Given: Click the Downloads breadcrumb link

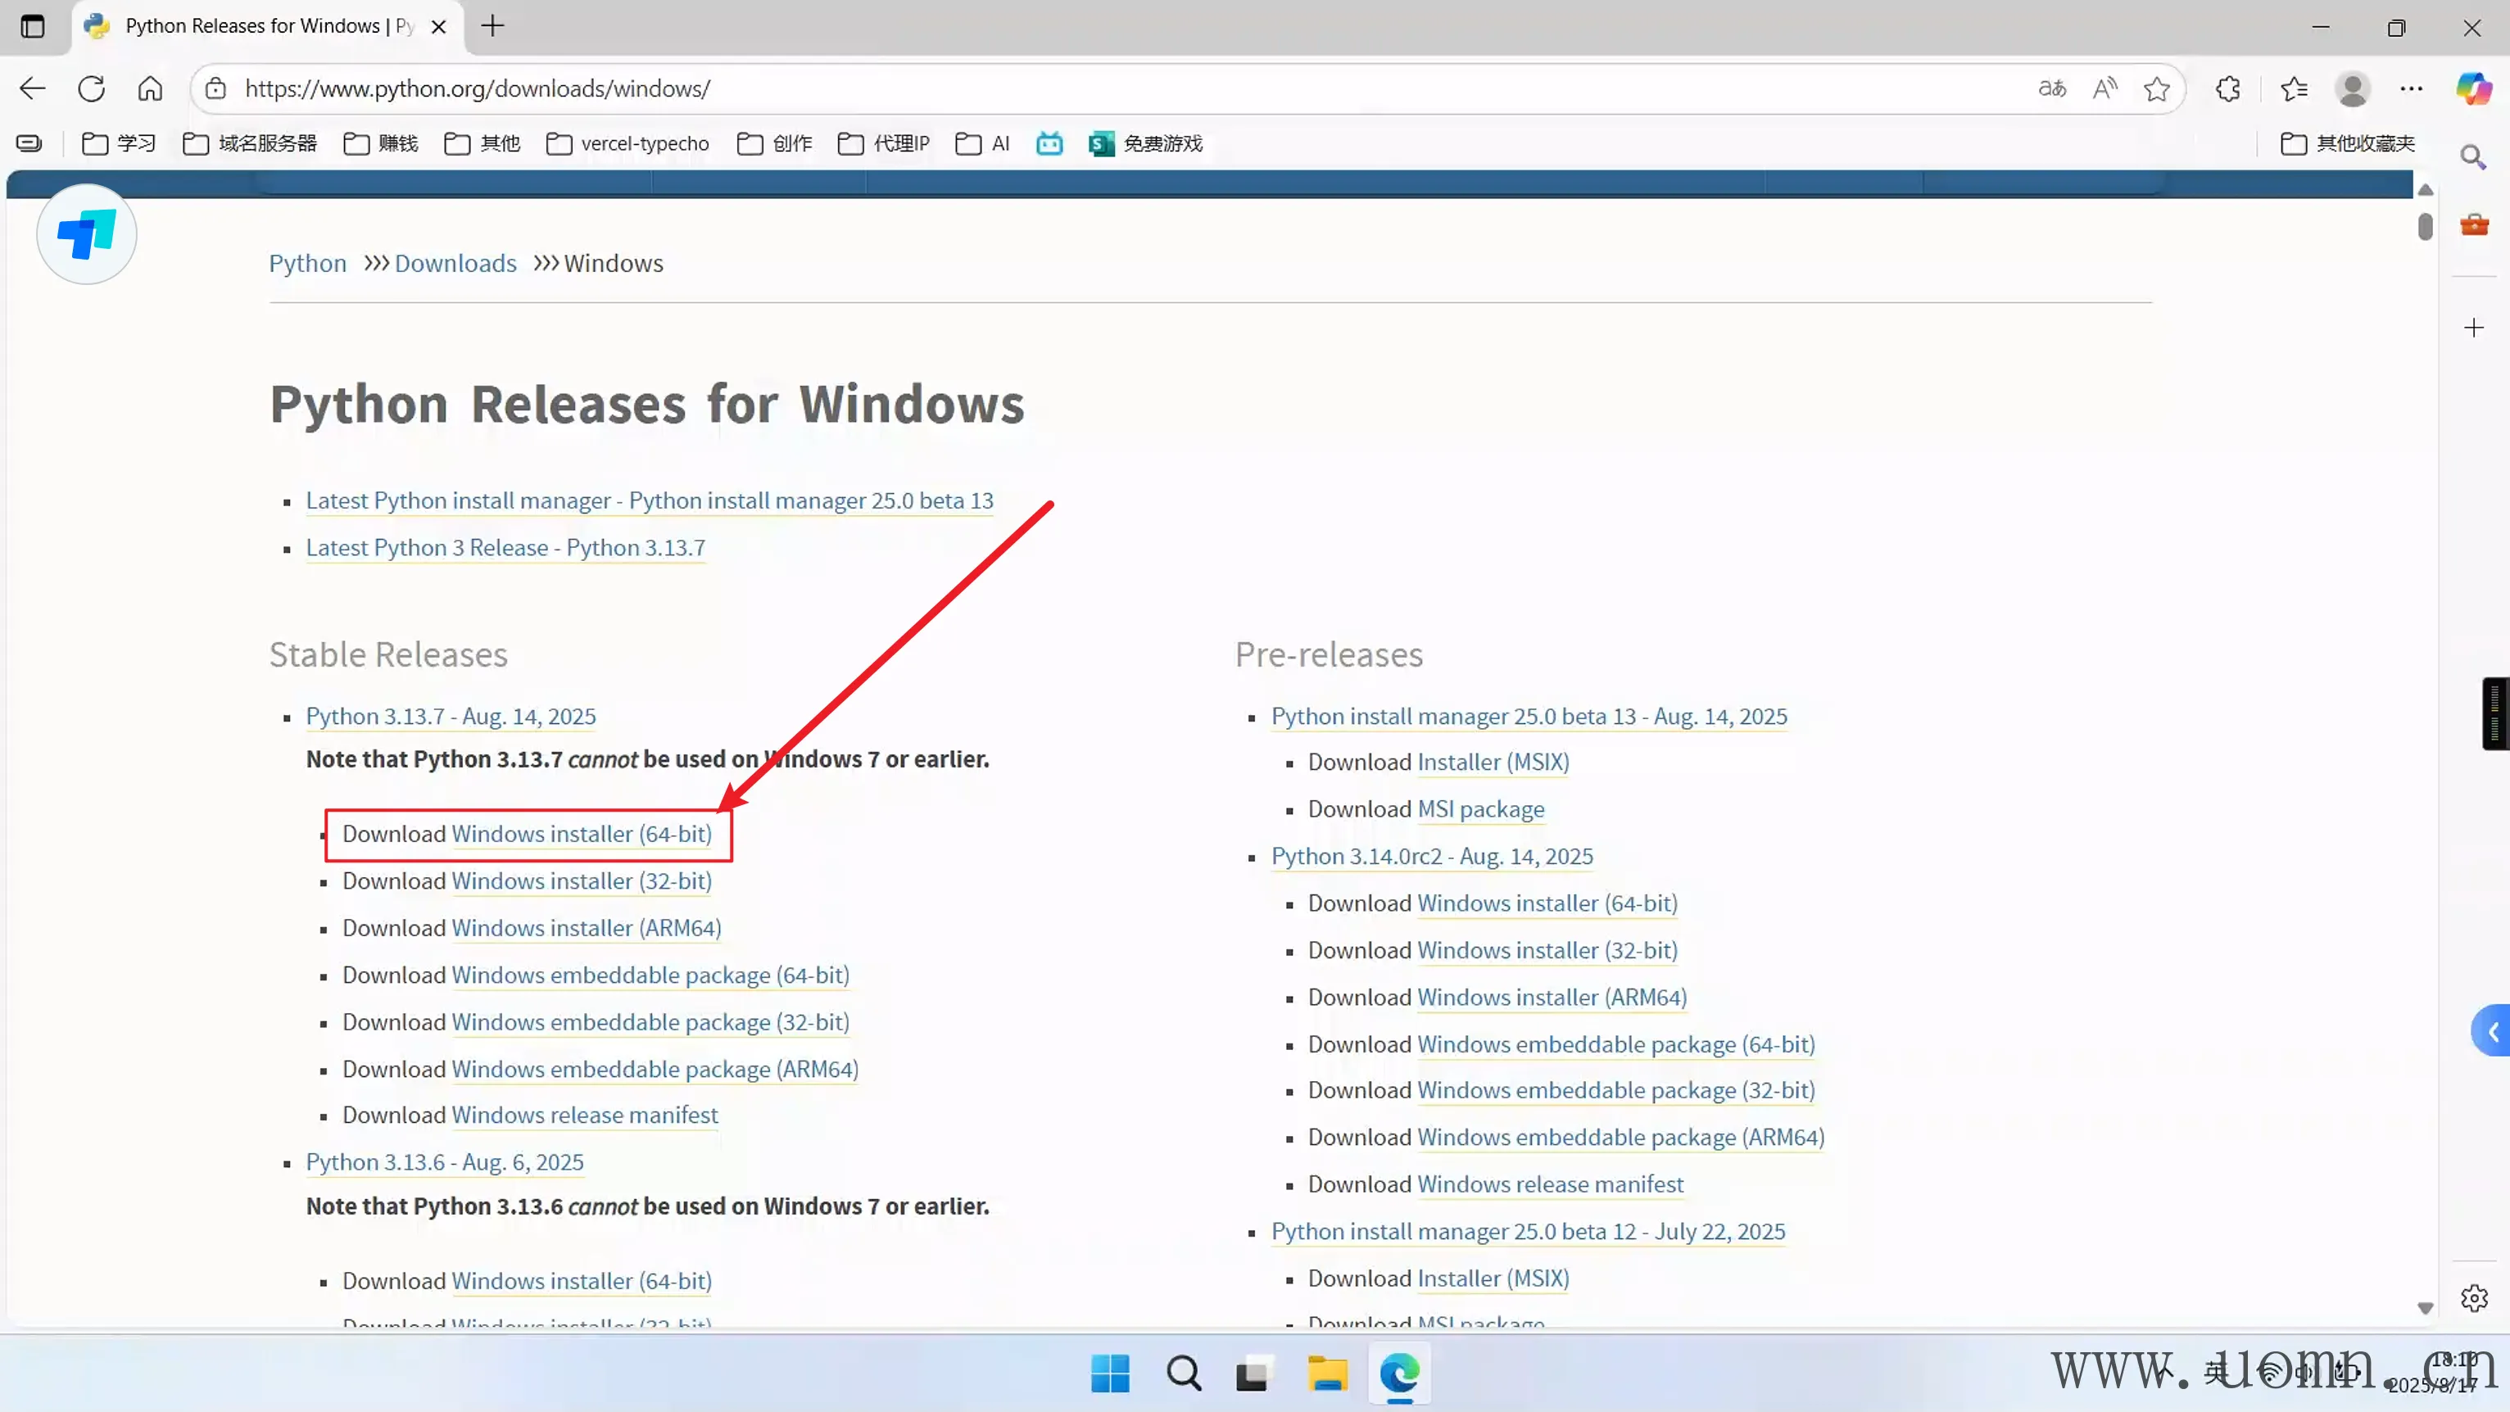Looking at the screenshot, I should click(455, 263).
